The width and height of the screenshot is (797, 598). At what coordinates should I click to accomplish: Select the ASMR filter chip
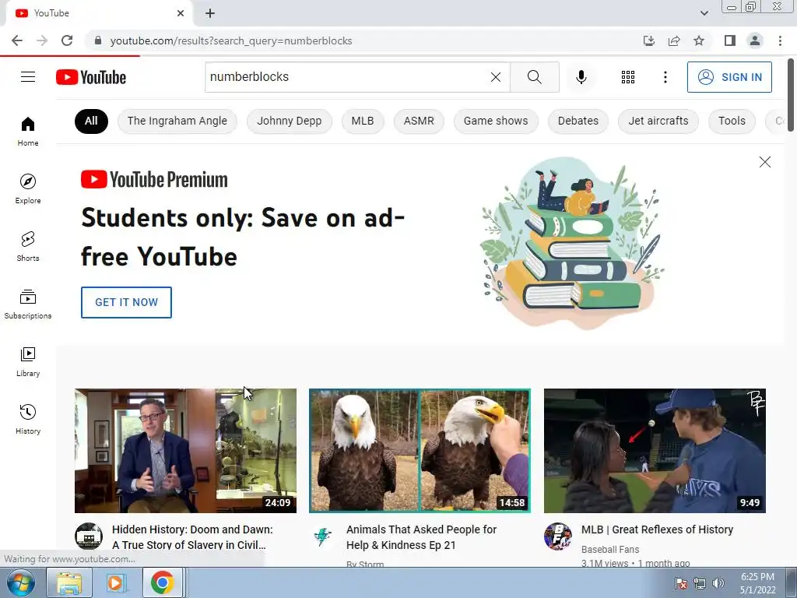click(419, 121)
